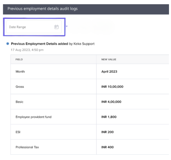Select the Basic field row
The width and height of the screenshot is (171, 160).
(x=19, y=102)
